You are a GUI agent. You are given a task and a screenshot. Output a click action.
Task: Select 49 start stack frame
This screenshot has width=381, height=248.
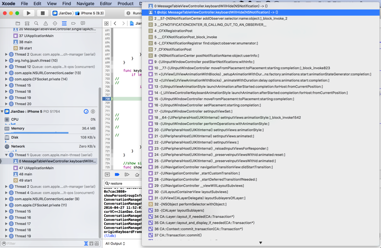50,180
